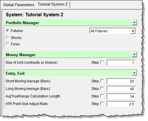Switch to the Global Parameters tab
The height and width of the screenshot is (121, 148).
[19, 5]
